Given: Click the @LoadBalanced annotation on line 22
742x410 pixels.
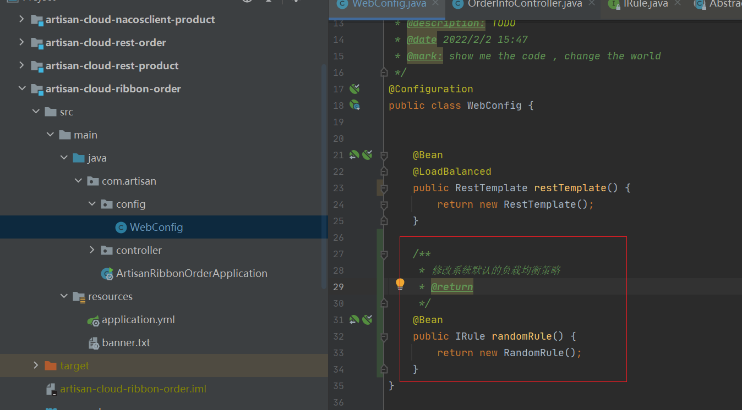Looking at the screenshot, I should 452,171.
